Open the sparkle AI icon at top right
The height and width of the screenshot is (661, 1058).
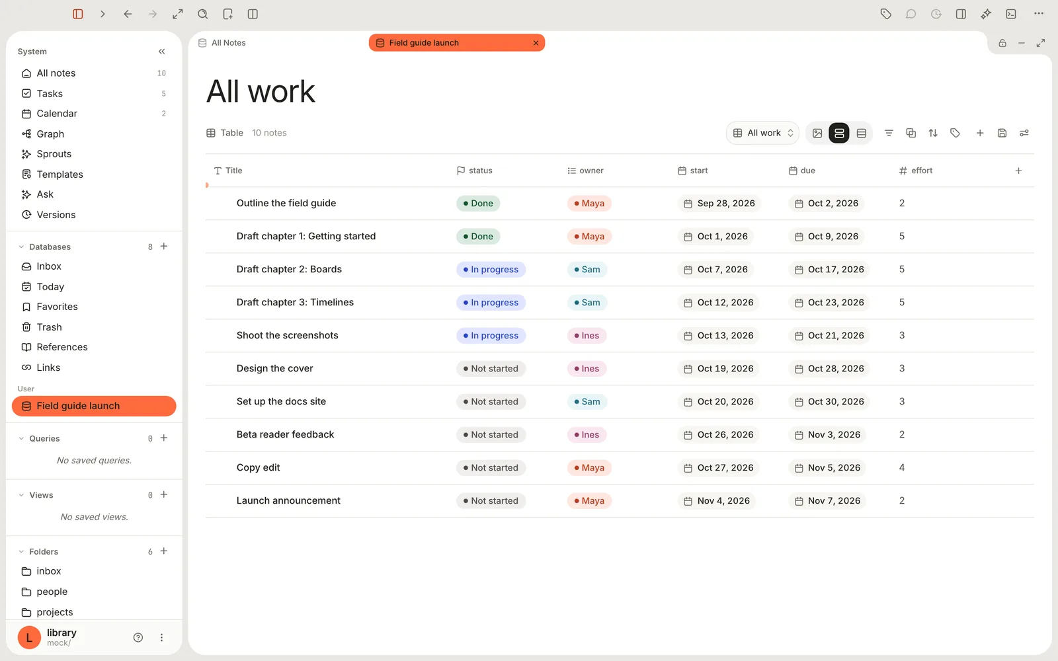coord(986,14)
